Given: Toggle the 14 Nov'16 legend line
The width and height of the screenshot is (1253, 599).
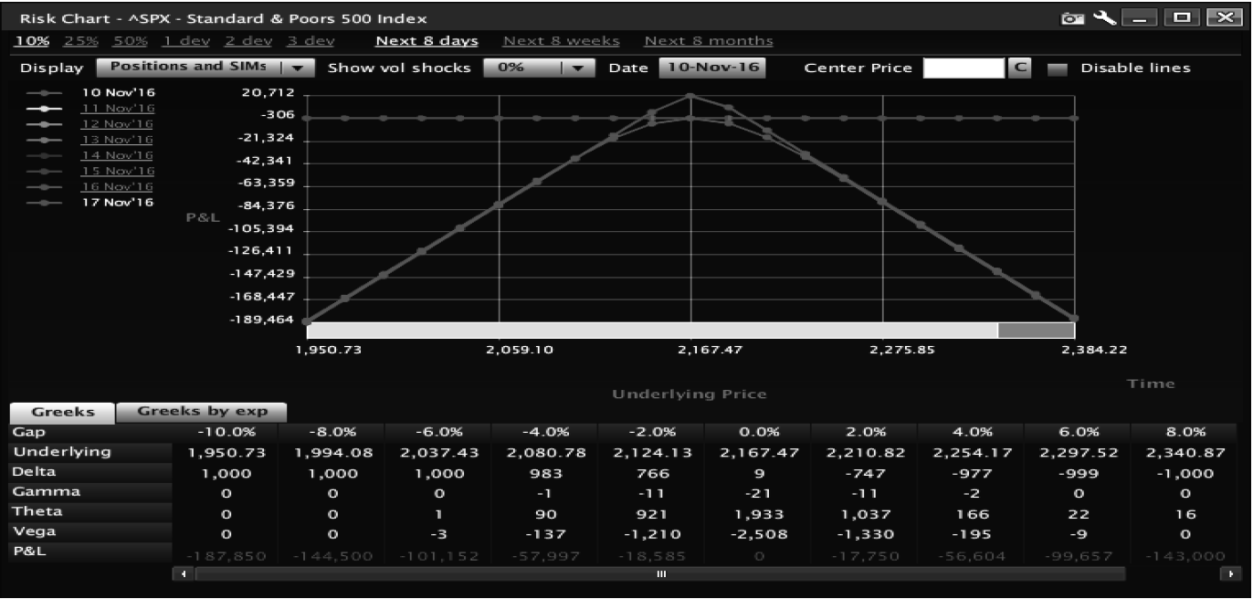Looking at the screenshot, I should coord(118,155).
